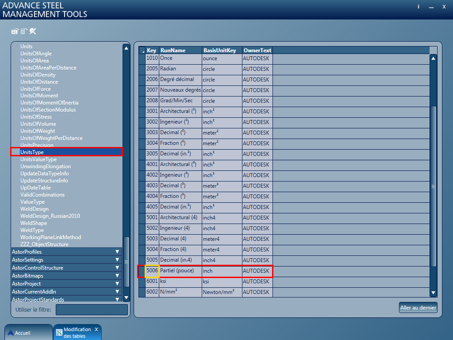Select the UnitsOfWeightPerDistance table

[x=51, y=138]
